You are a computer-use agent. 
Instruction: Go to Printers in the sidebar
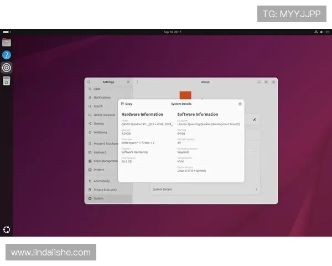tap(98, 170)
